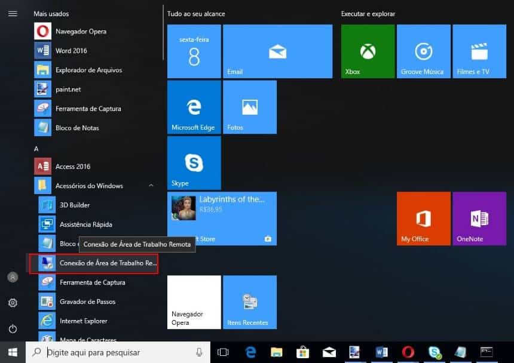Click the app list scrollbar
This screenshot has height=363, width=514.
point(163,33)
